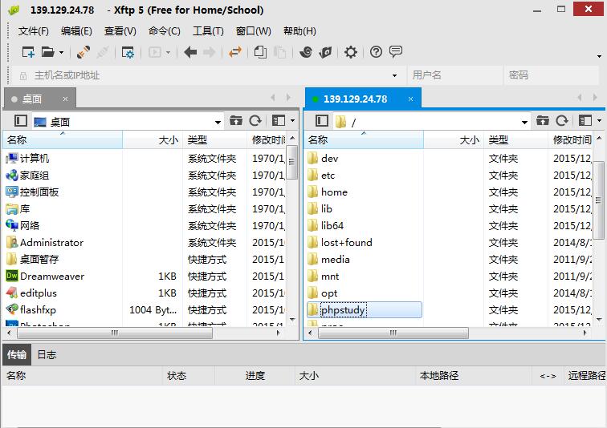Close the 139.129.24.78 remote tab

coord(411,99)
